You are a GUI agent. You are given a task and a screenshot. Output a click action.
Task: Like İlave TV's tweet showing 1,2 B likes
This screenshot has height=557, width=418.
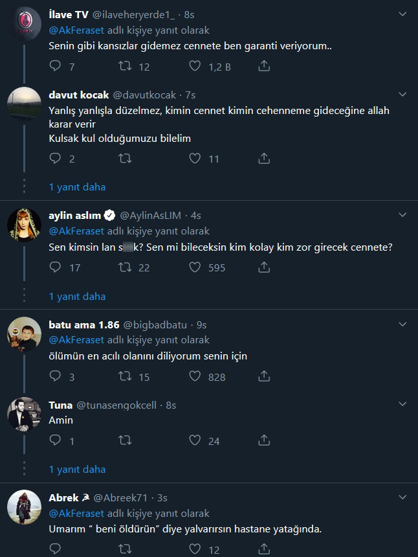coord(193,66)
